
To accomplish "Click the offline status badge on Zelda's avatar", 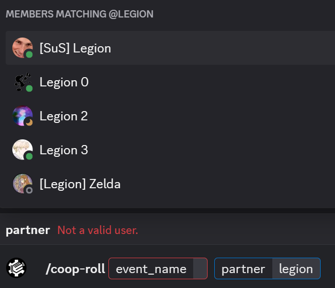I will [x=29, y=190].
